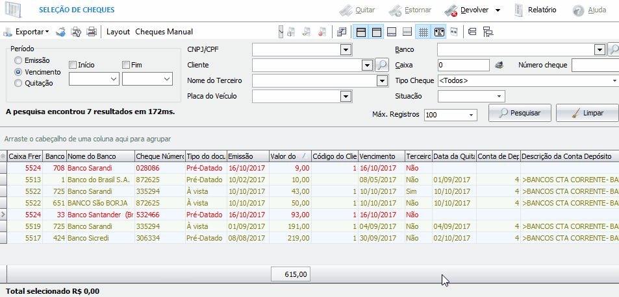This screenshot has width=619, height=297.
Task: Click the save layout icon
Action: tap(307, 32)
